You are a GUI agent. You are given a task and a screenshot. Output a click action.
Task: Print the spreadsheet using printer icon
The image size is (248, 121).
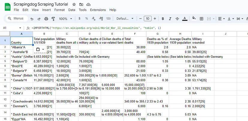(x=46, y=19)
